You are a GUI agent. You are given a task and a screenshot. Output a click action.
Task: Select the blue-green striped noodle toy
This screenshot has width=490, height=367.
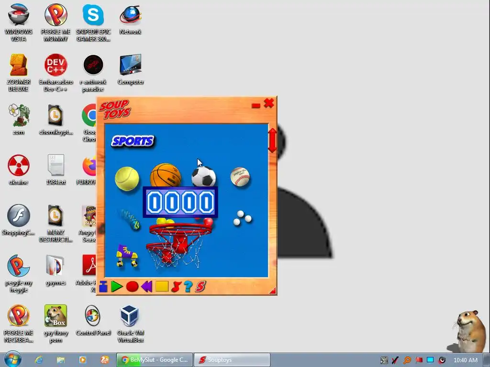(x=130, y=219)
